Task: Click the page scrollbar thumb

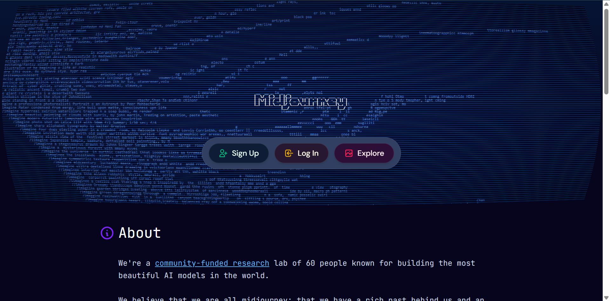Action: [606, 51]
